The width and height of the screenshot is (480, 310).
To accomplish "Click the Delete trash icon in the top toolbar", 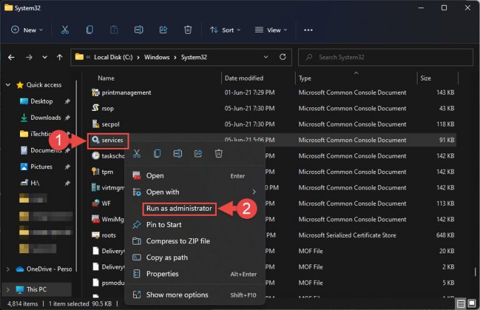I will (x=188, y=30).
